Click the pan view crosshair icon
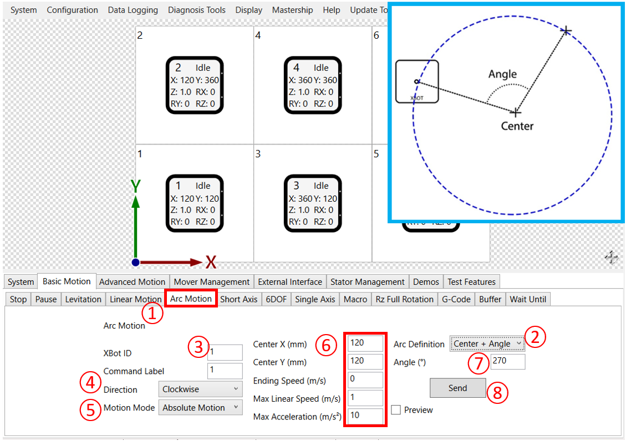The image size is (626, 441). 611,257
